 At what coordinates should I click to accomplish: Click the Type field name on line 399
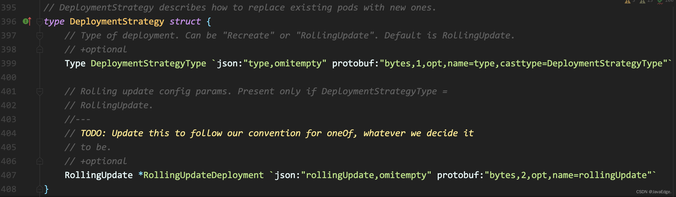[x=75, y=63]
